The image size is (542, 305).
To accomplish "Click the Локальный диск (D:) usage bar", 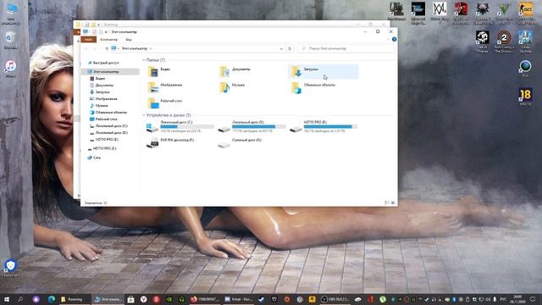I will pos(259,126).
